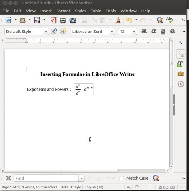Click the horizontal scrollbar thumb
This screenshot has height=191, width=189.
pos(61,171)
